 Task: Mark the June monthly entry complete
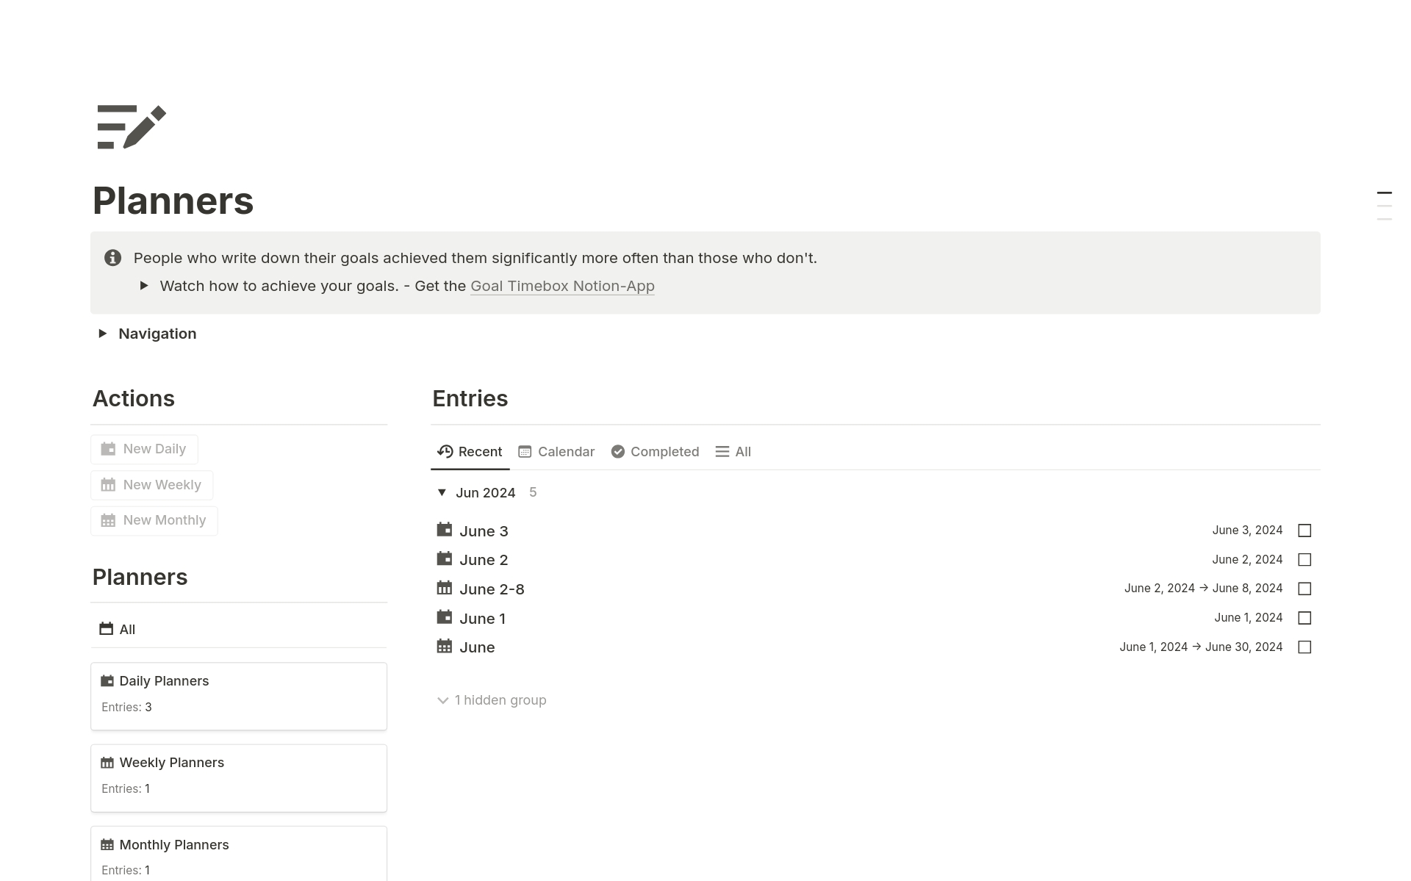(x=1304, y=647)
